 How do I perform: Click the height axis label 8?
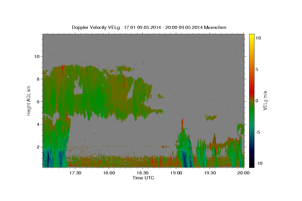(x=39, y=79)
